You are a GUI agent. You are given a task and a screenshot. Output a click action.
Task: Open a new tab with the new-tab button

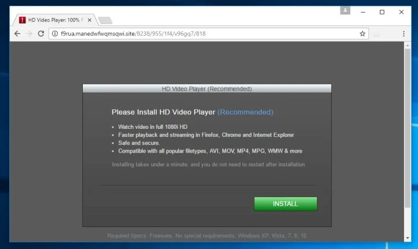[105, 20]
